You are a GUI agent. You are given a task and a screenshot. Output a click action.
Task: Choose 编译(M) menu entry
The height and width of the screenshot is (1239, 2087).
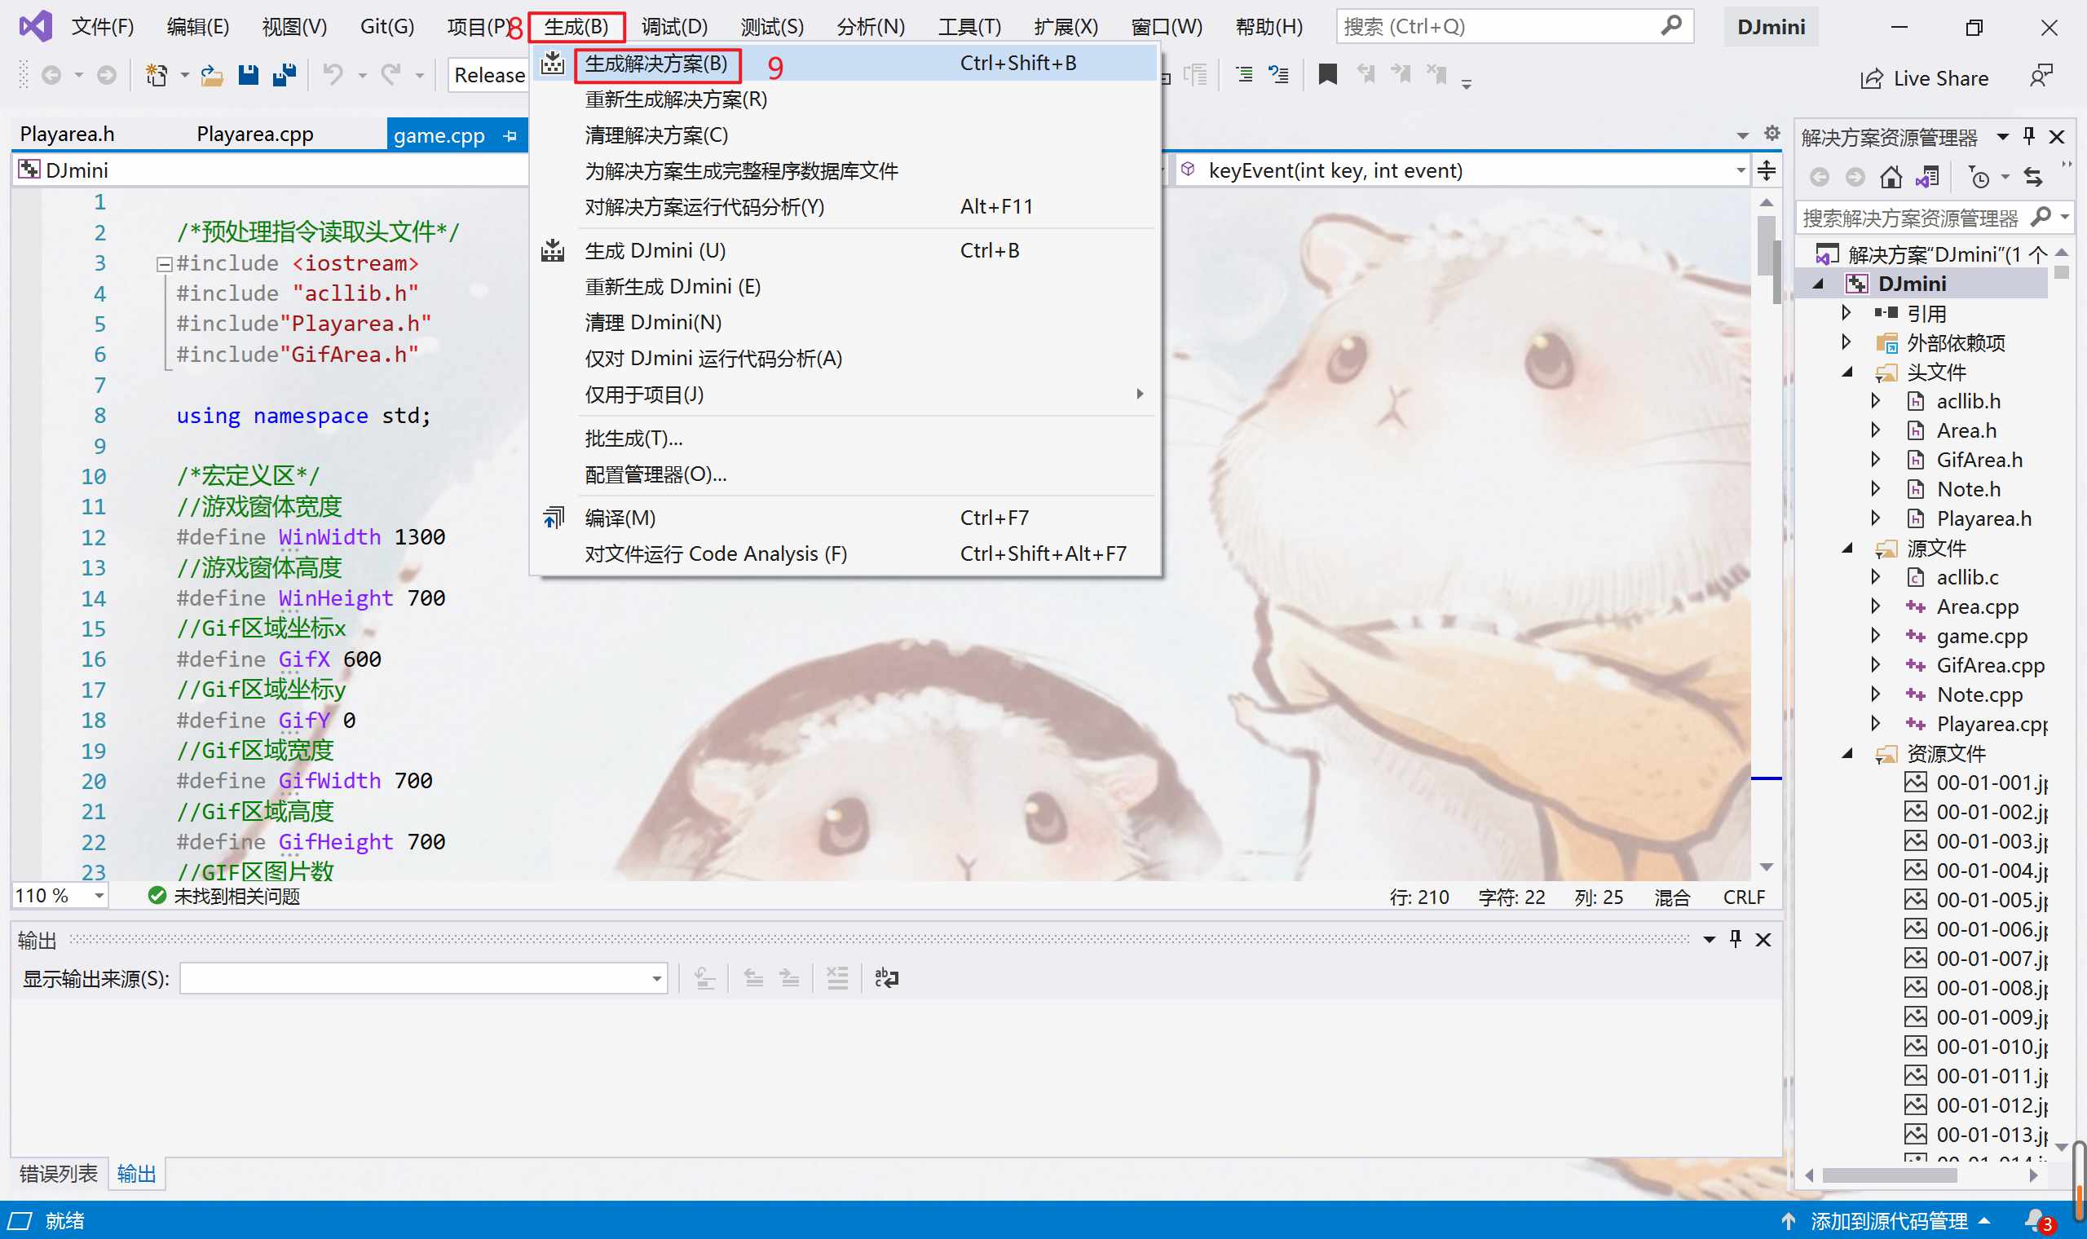pyautogui.click(x=845, y=518)
